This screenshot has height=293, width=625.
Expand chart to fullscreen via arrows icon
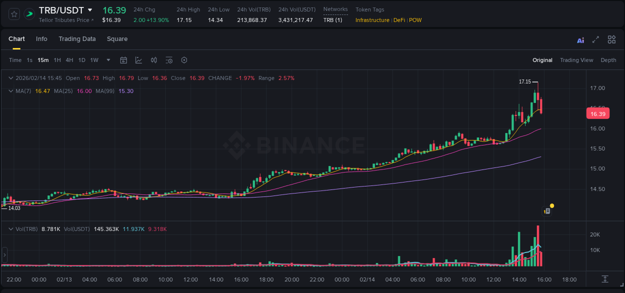595,39
